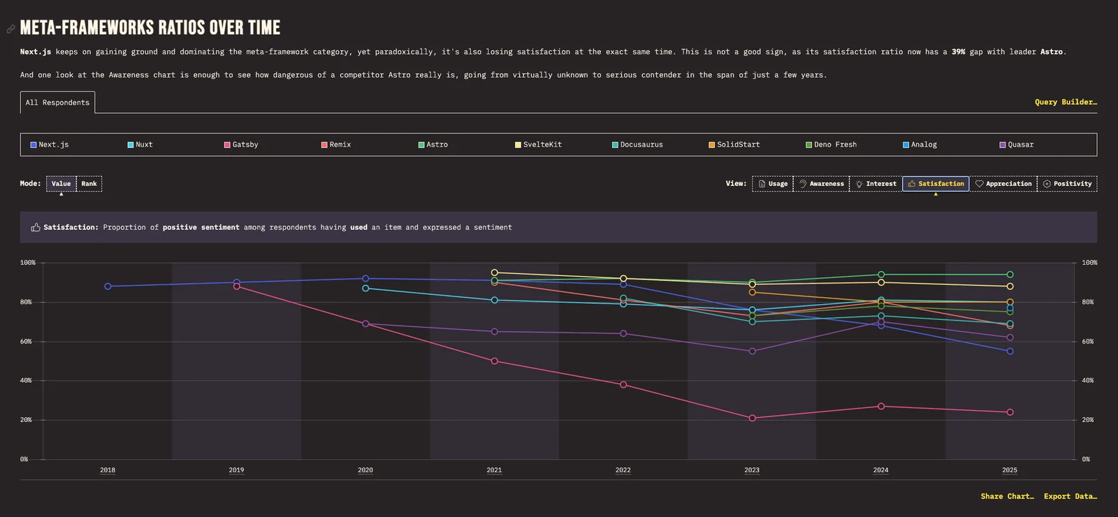Image resolution: width=1118 pixels, height=517 pixels.
Task: Click the Interest view lightbulb icon
Action: (x=859, y=184)
